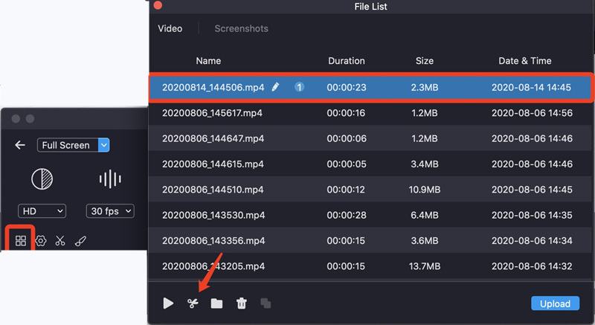Expand the HD quality dropdown
This screenshot has width=595, height=325.
(x=42, y=211)
